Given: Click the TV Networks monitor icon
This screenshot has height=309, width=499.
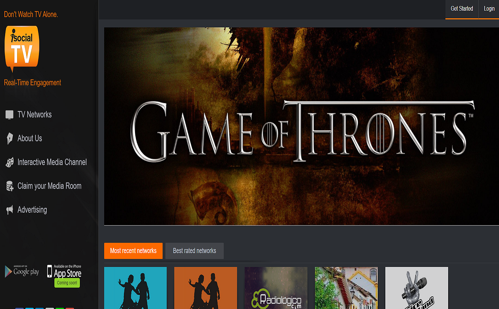Looking at the screenshot, I should pyautogui.click(x=10, y=115).
